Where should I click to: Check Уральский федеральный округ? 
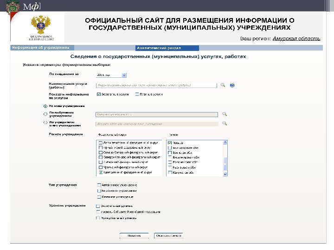(101, 167)
